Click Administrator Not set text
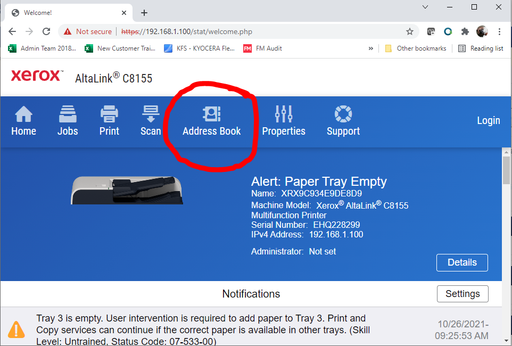Image resolution: width=512 pixels, height=346 pixels. [x=293, y=252]
